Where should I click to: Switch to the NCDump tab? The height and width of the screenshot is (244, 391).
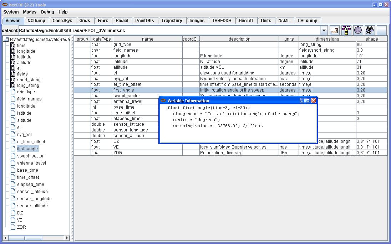36,21
